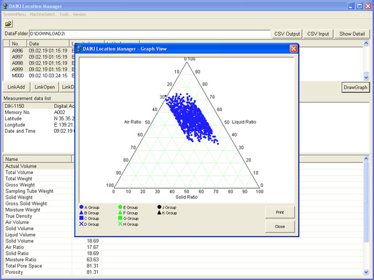Image resolution: width=374 pixels, height=280 pixels.
Task: Select the Air Ratio row
Action: pos(183,247)
